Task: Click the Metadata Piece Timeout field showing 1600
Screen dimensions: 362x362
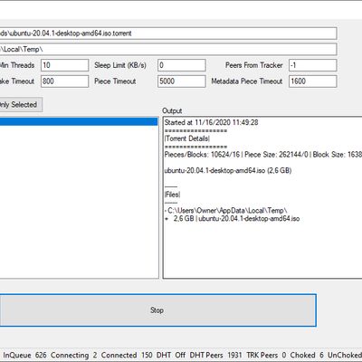Action: [313, 81]
